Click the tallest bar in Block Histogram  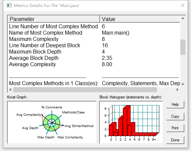pos(125,122)
